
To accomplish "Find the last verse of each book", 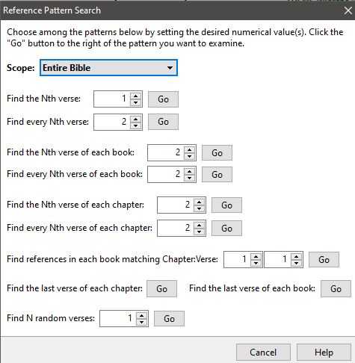I will pyautogui.click(x=336, y=289).
